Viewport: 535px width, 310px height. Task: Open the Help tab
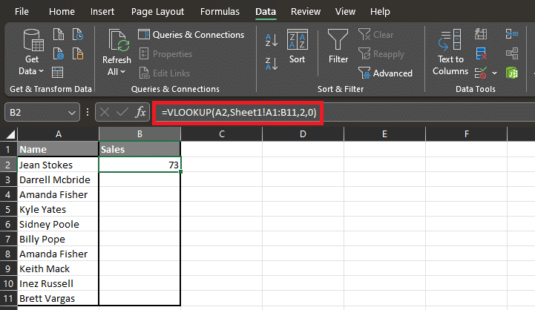click(380, 12)
